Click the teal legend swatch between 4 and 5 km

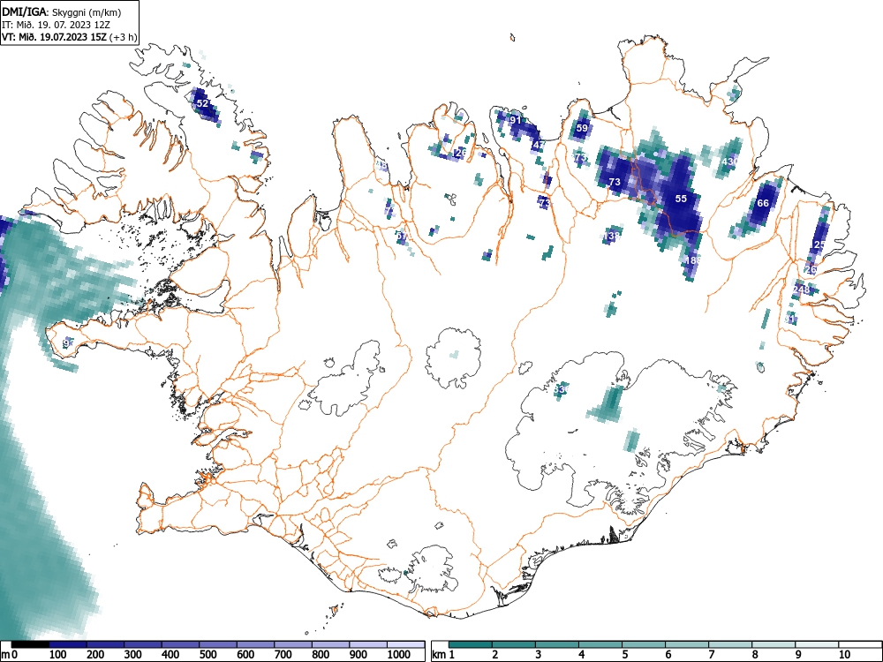pyautogui.click(x=600, y=644)
